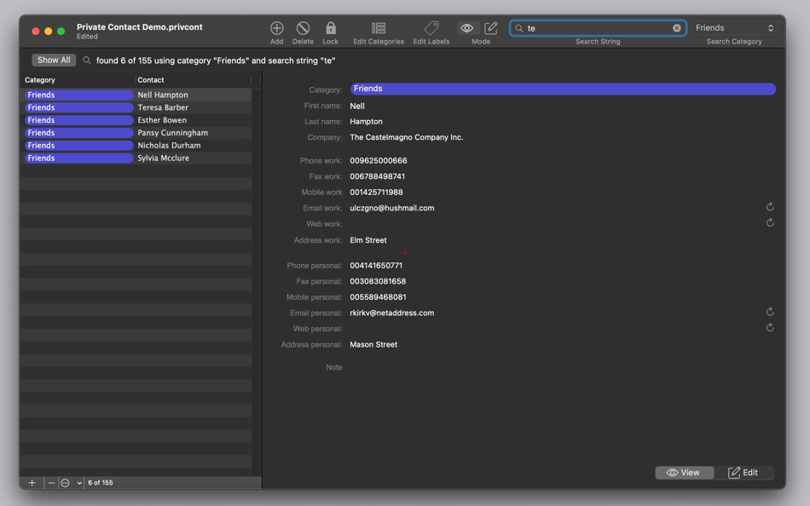Open Edit Labels tag icon
Screen dimensions: 810x506
(x=431, y=28)
